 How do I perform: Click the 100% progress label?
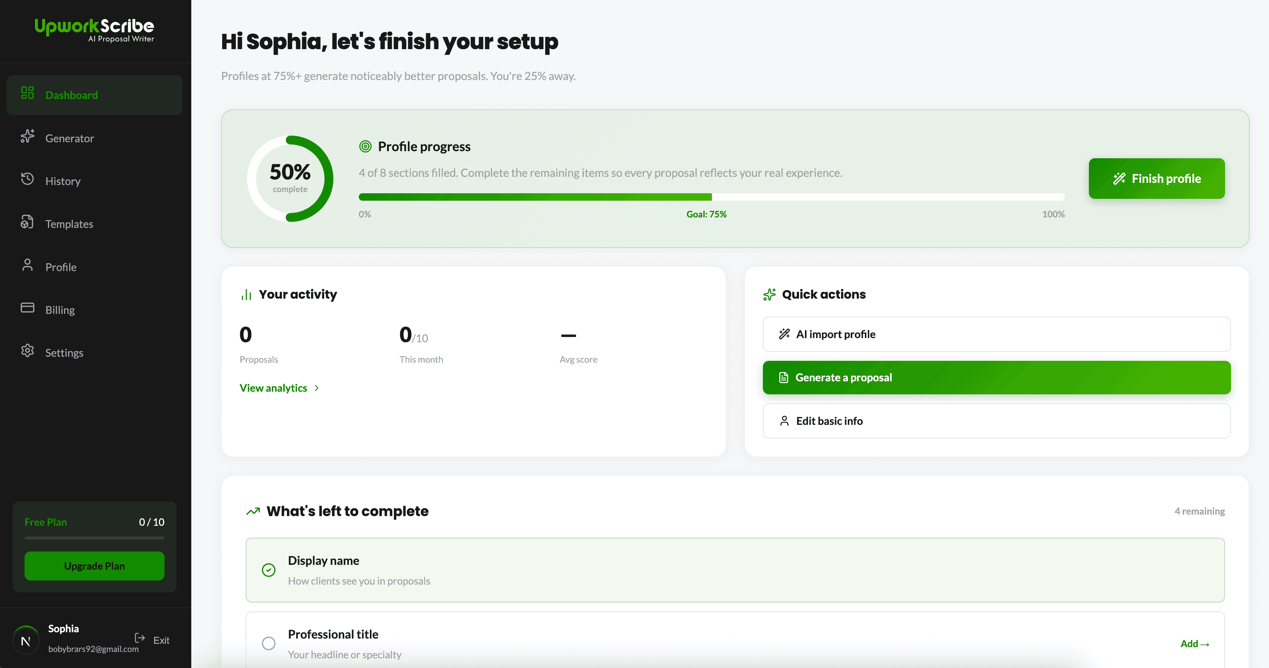[x=1053, y=214]
